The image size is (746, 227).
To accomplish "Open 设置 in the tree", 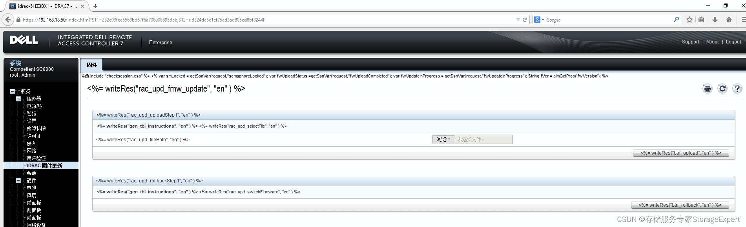I will 31,121.
